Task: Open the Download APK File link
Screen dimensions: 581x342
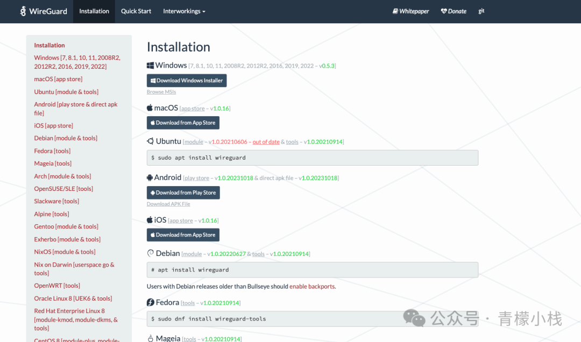Action: [168, 204]
